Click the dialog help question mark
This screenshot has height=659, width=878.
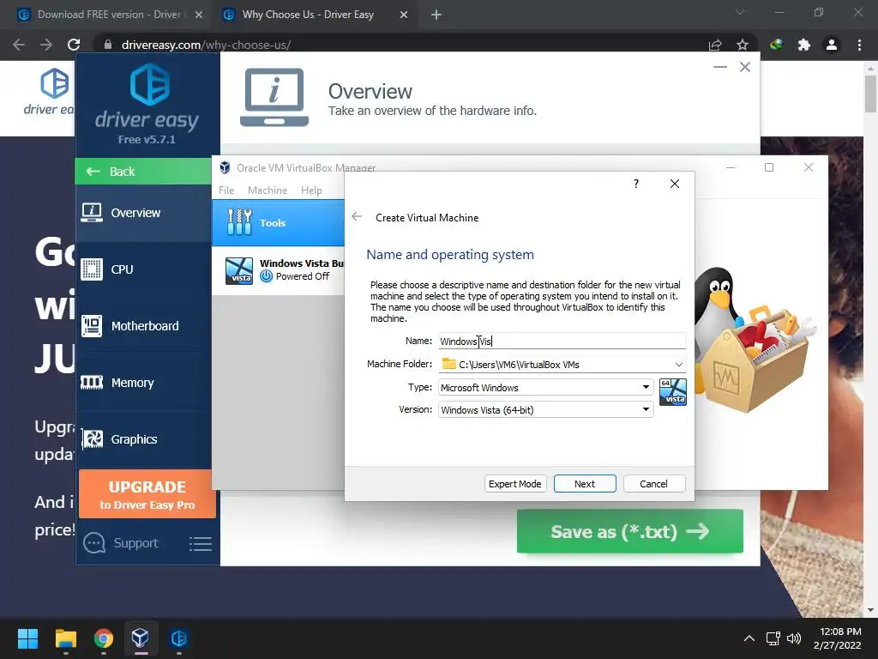pos(636,184)
